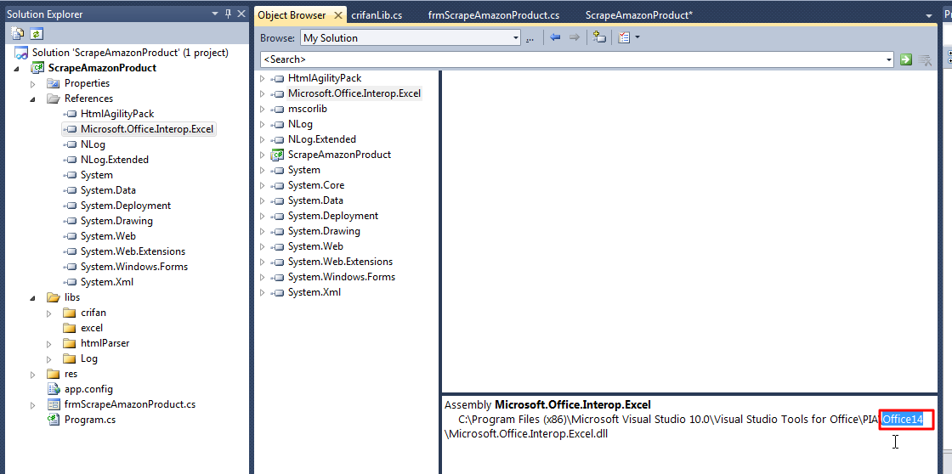The height and width of the screenshot is (474, 952).
Task: Select HtmlAgilityPack reference in Solution Explorer
Action: (117, 114)
